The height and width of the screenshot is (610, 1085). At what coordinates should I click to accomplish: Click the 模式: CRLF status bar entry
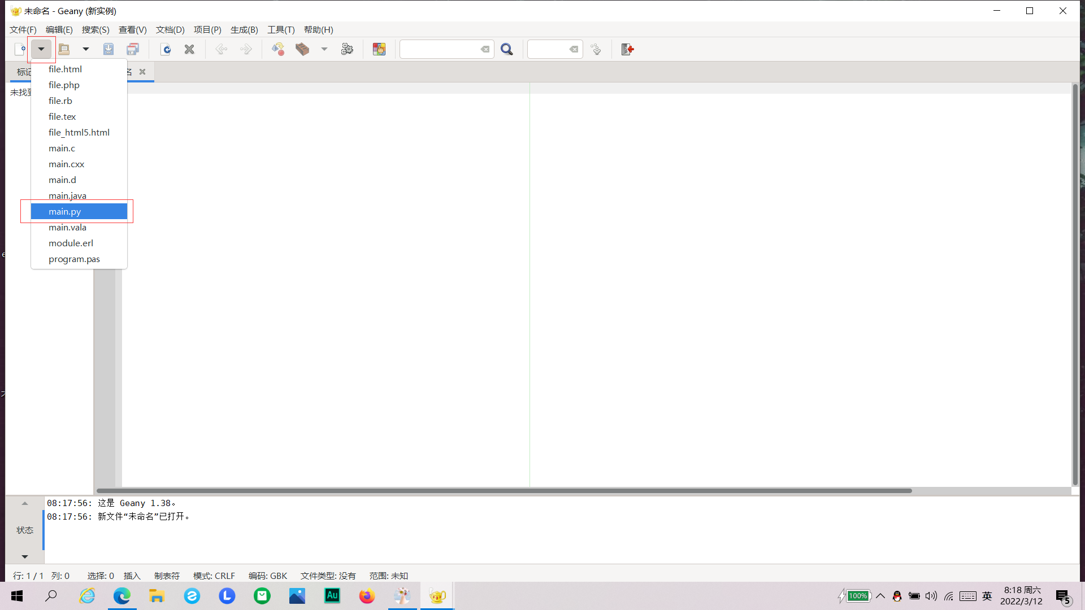pyautogui.click(x=214, y=576)
